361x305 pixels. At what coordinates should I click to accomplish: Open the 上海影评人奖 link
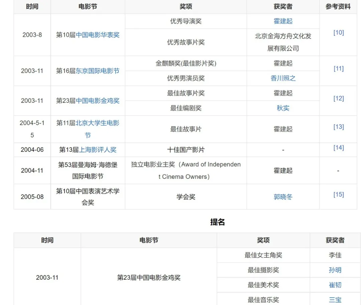[x=98, y=150]
